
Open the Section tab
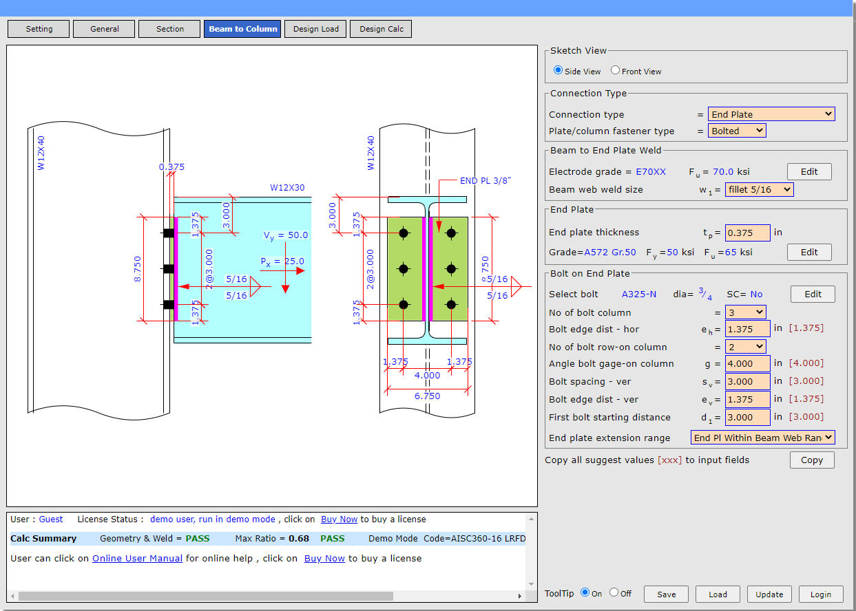(x=170, y=29)
